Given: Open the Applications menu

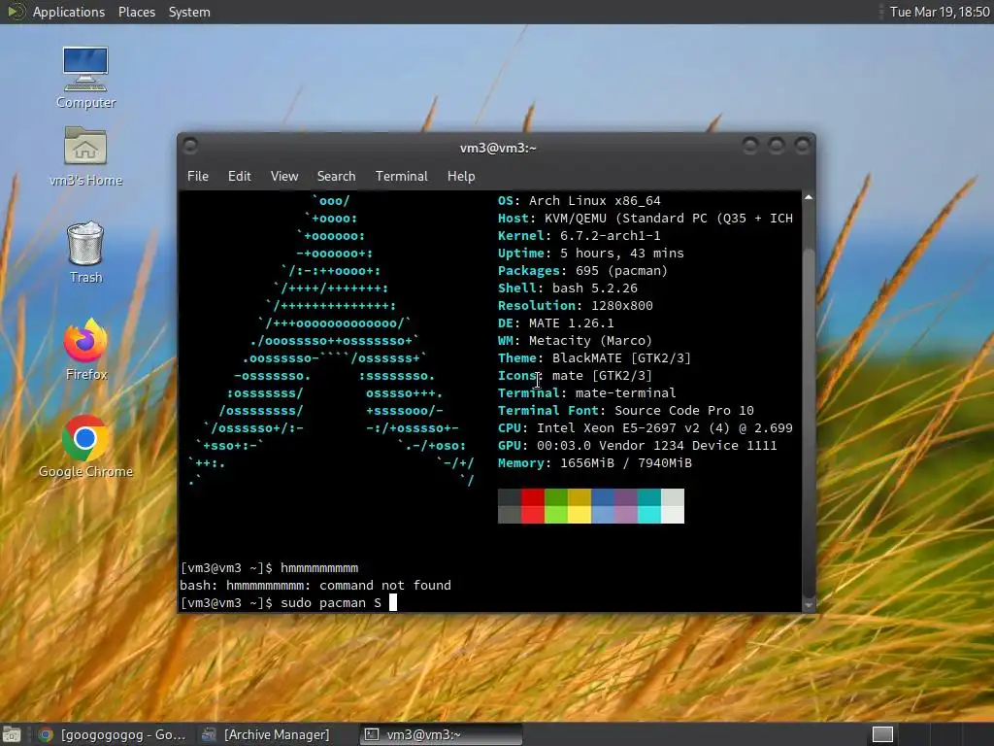Looking at the screenshot, I should [69, 12].
